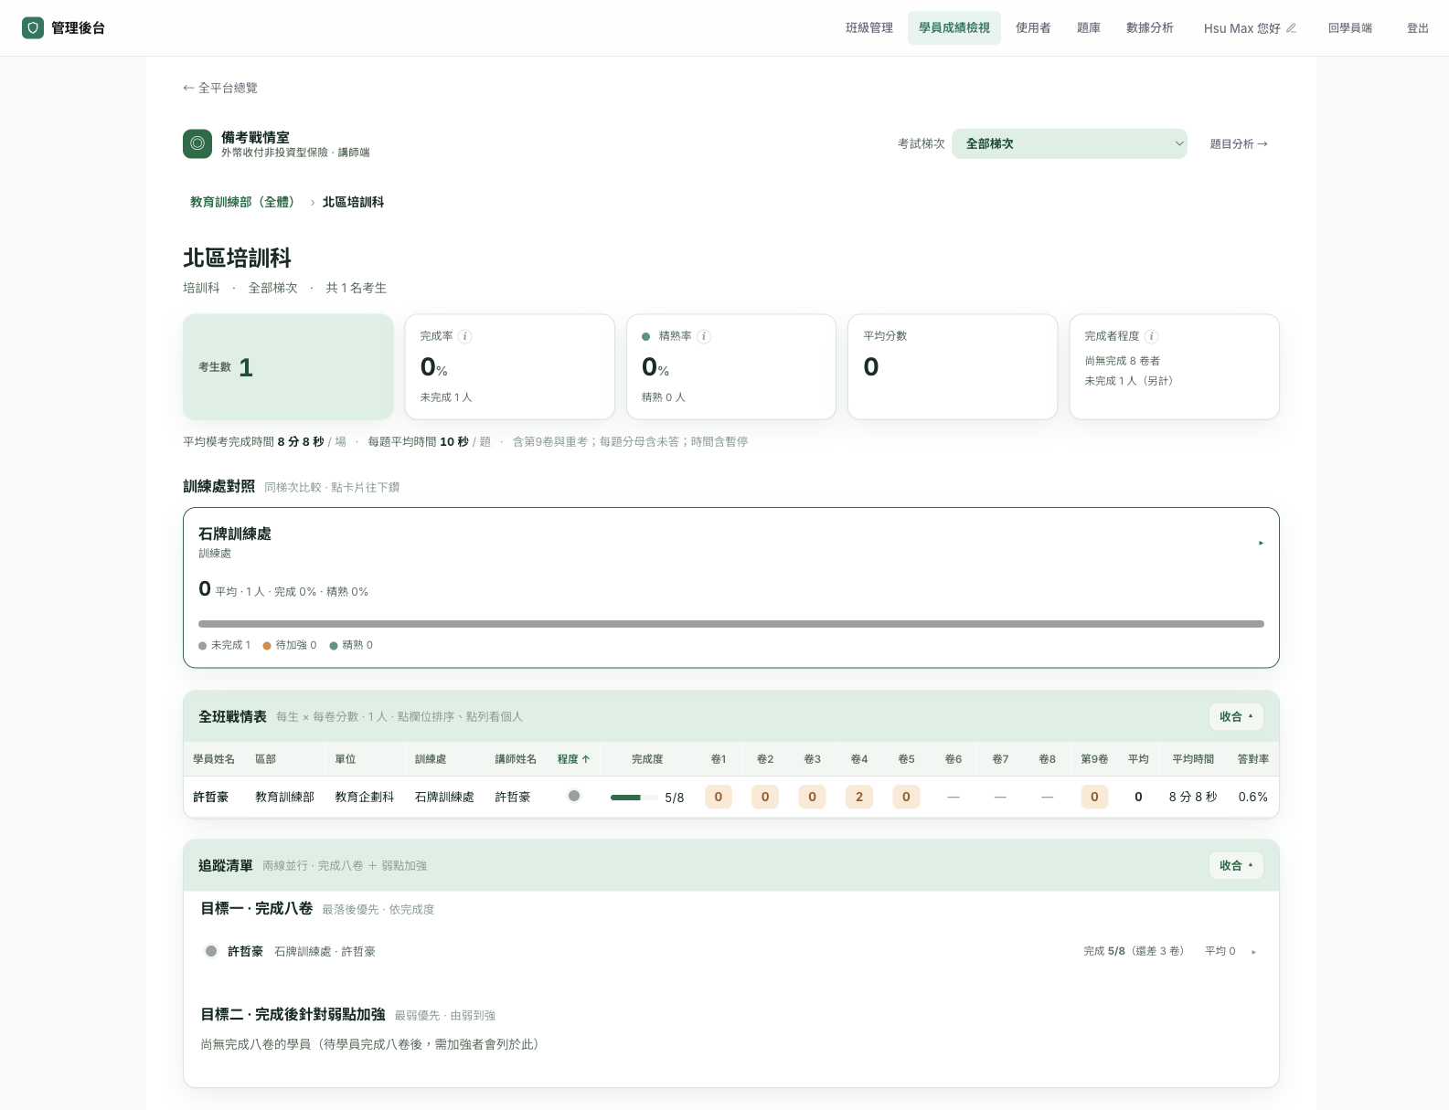Sort the table by the 完成度 column
Image resolution: width=1449 pixels, height=1110 pixels.
pyautogui.click(x=647, y=759)
